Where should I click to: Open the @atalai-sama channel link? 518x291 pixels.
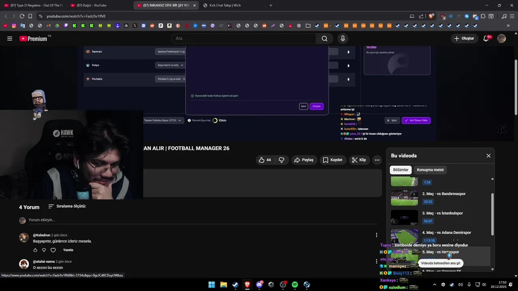pyautogui.click(x=44, y=261)
